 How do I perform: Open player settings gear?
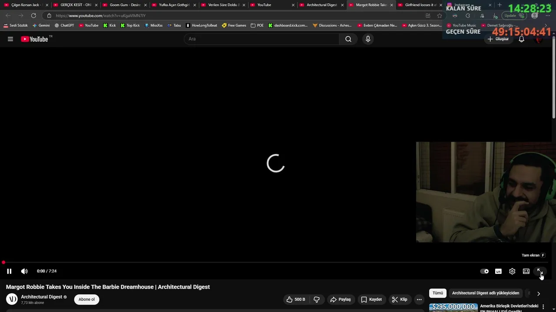[512, 271]
